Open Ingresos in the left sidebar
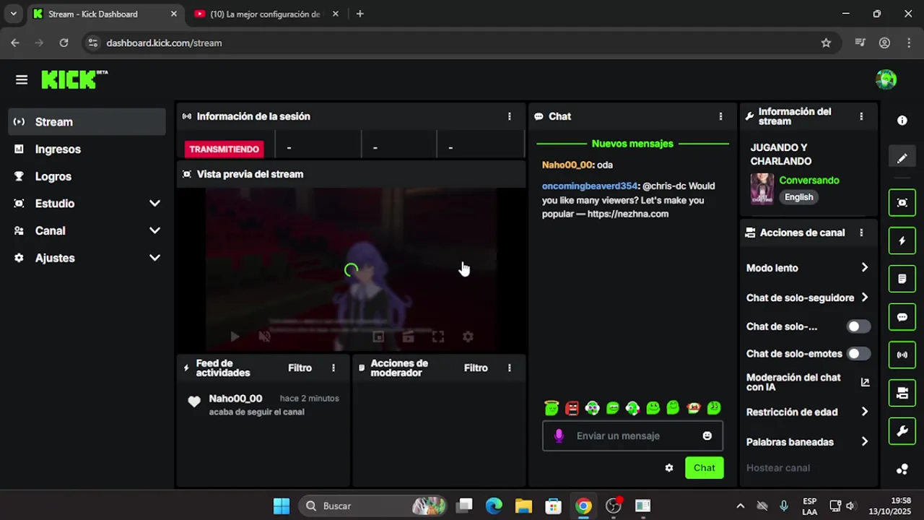The height and width of the screenshot is (520, 924). [x=87, y=149]
